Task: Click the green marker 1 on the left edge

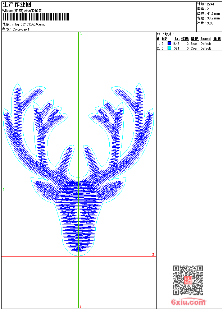Action: coord(4,189)
